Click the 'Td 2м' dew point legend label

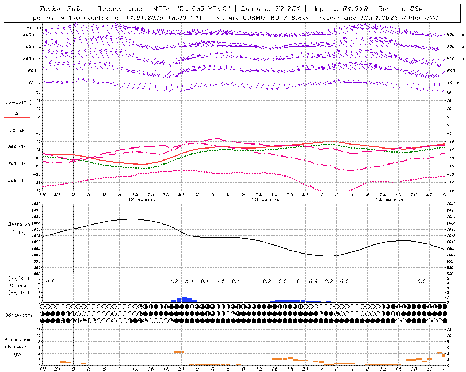click(17, 130)
